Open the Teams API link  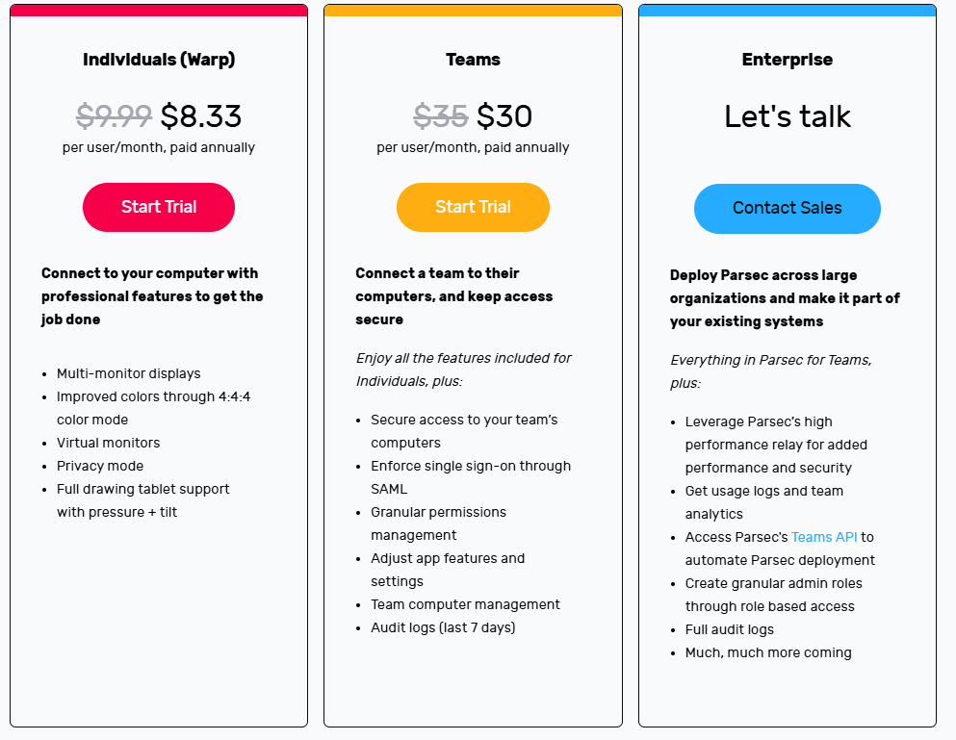point(824,537)
